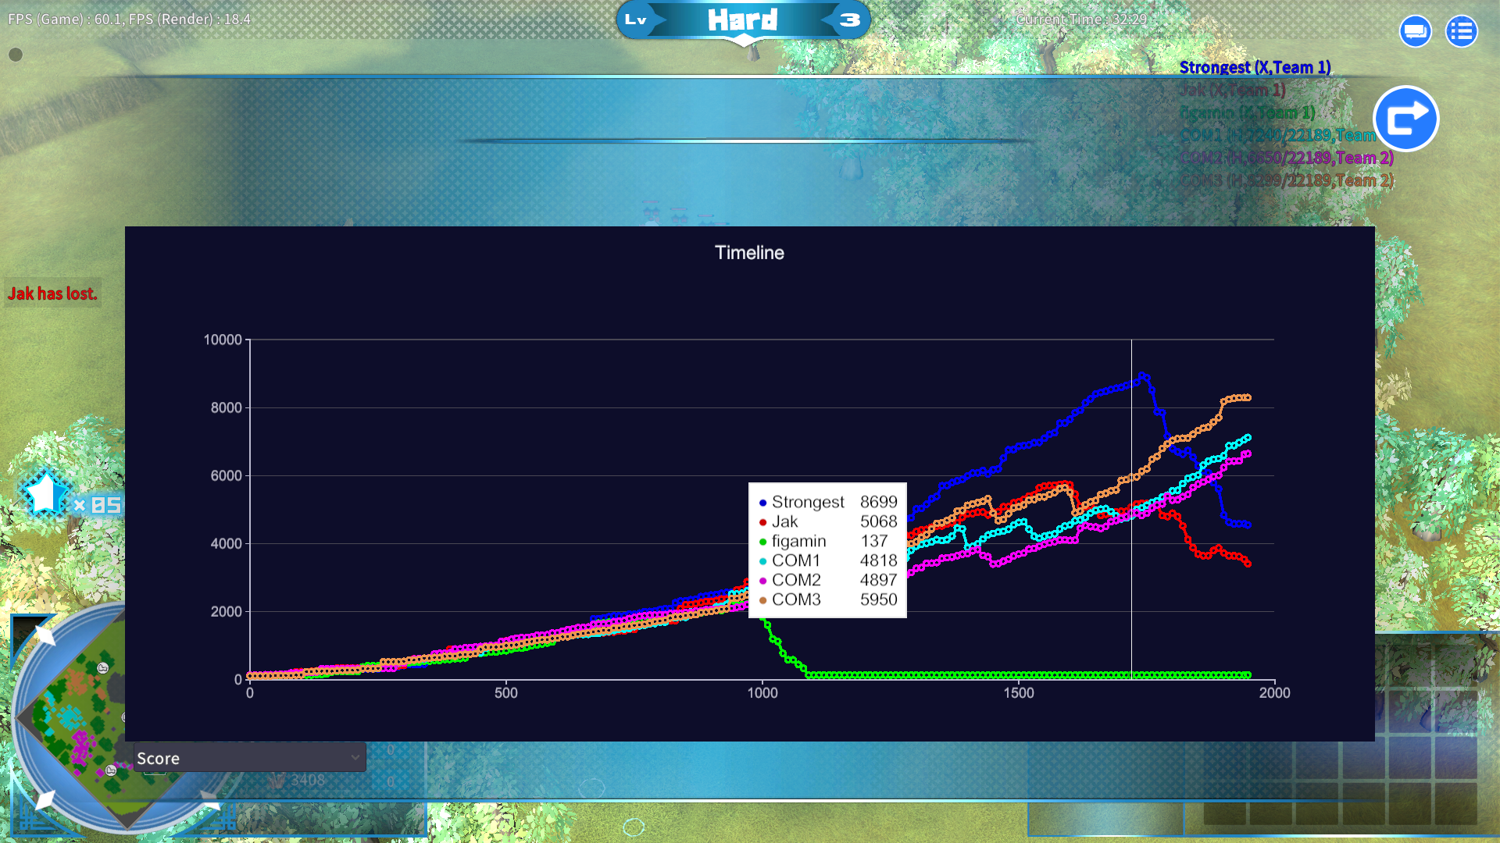The width and height of the screenshot is (1500, 843).
Task: Click the Timeline chart title
Action: tap(748, 253)
